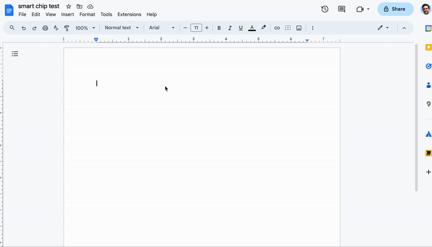Open Google Maps side panel icon

click(428, 104)
